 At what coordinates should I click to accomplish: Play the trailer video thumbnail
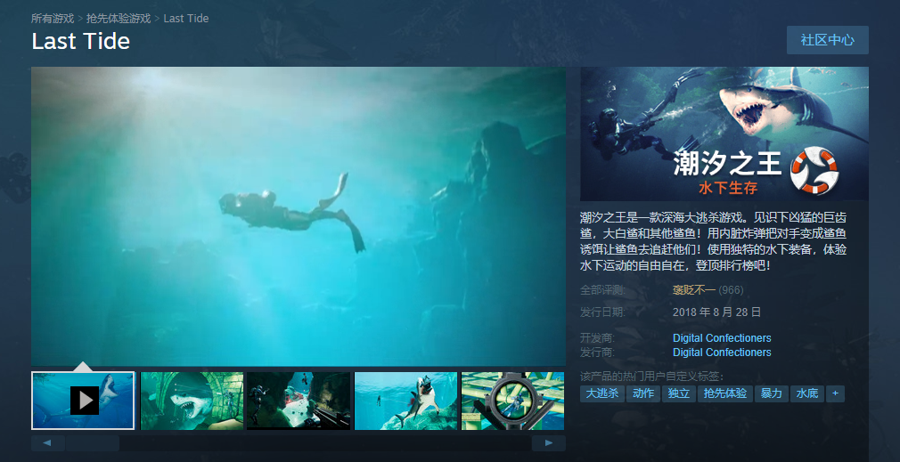pyautogui.click(x=83, y=401)
